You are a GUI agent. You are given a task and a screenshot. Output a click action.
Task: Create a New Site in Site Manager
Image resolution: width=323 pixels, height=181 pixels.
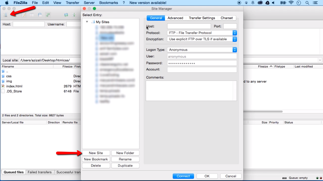[96, 153]
